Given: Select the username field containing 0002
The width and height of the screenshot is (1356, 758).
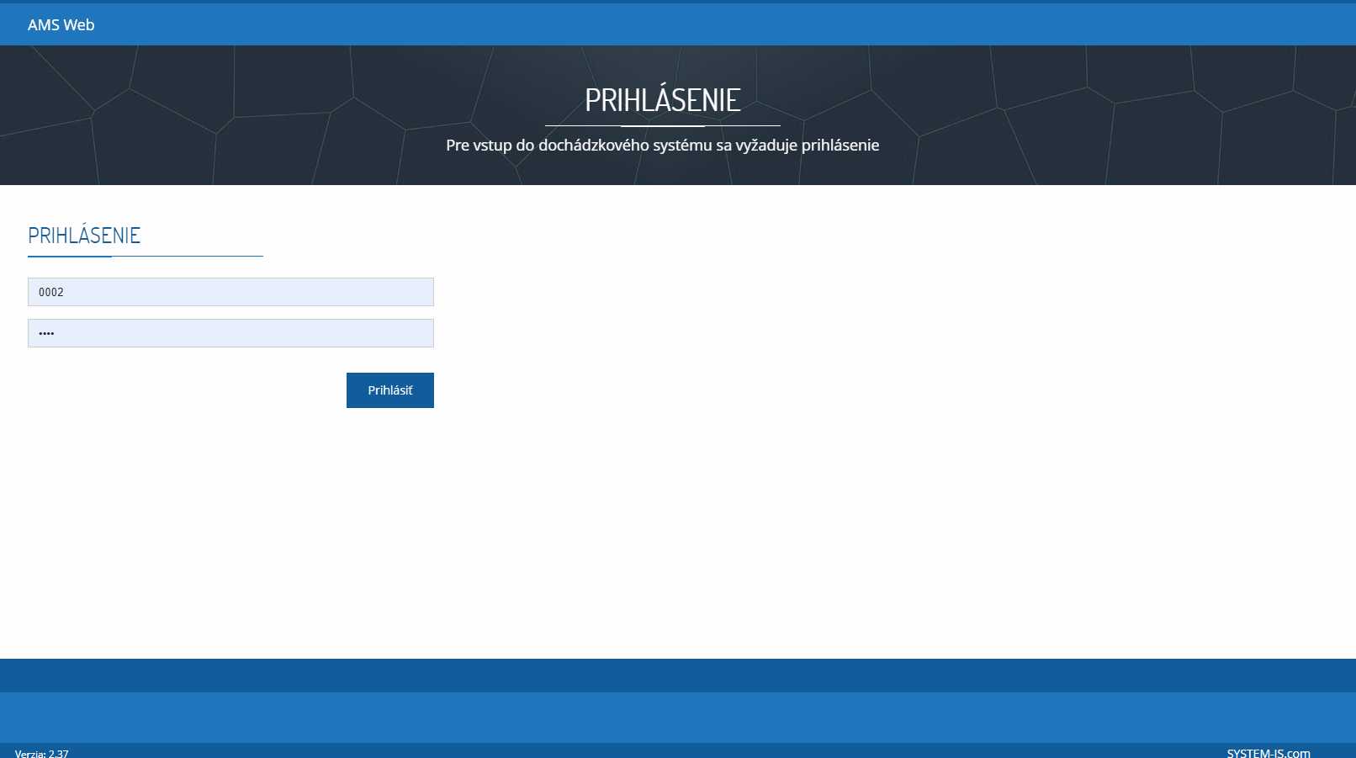Looking at the screenshot, I should pos(230,292).
